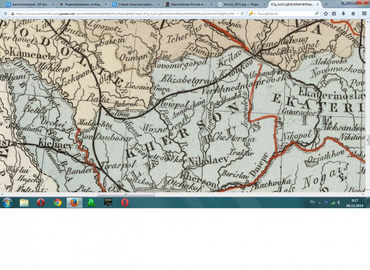Click the RU language indicator

pos(312,202)
